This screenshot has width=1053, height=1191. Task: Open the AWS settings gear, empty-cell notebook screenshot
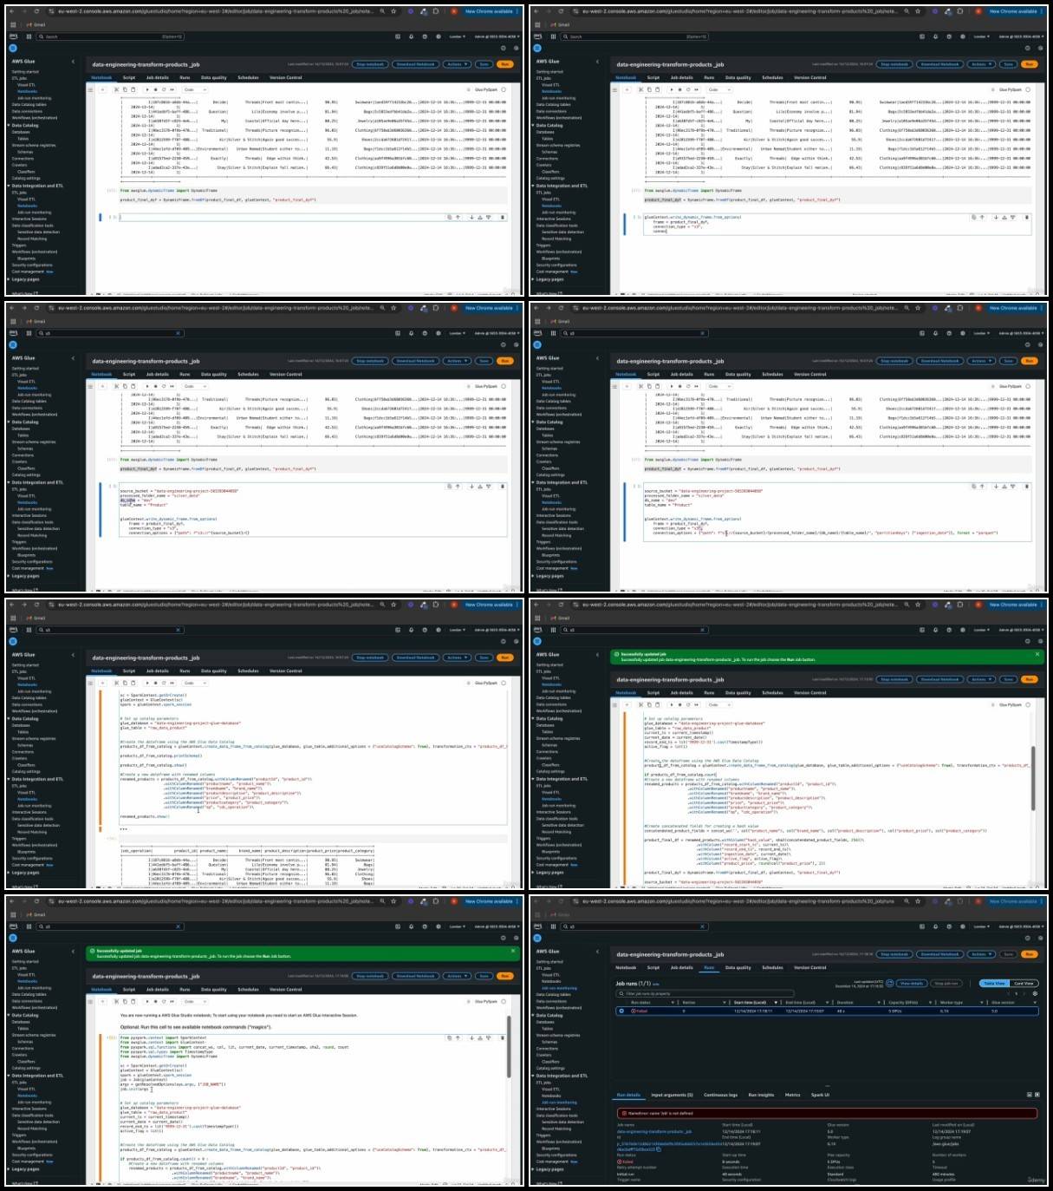click(x=438, y=36)
